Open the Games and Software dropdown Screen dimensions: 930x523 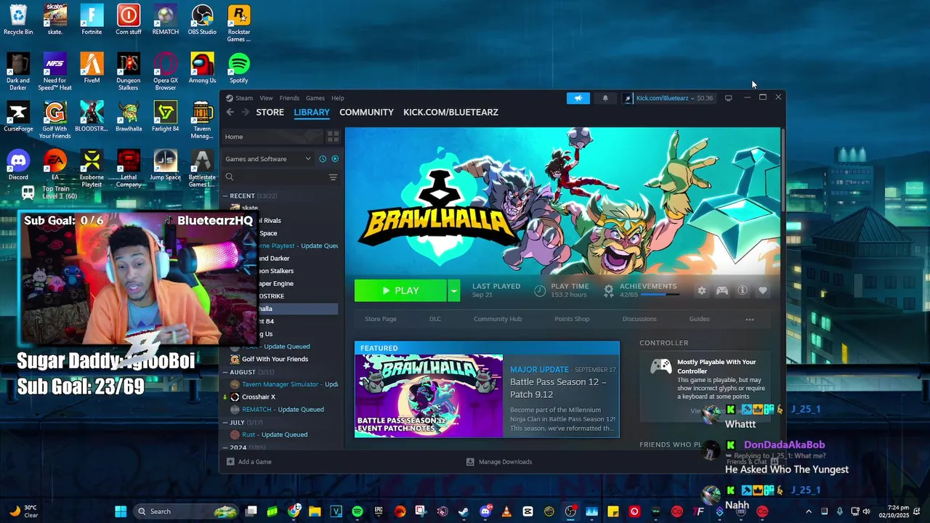tap(268, 158)
